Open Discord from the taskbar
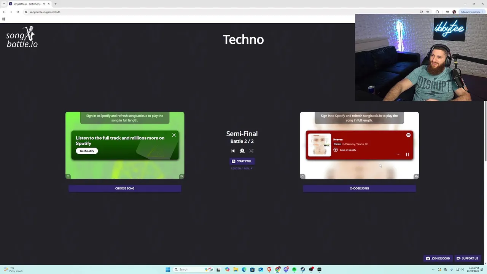487x274 pixels. [x=286, y=269]
